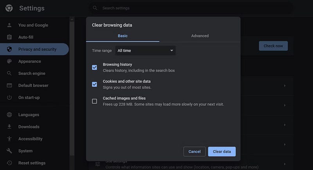
Task: Select the Basic tab
Action: click(122, 36)
